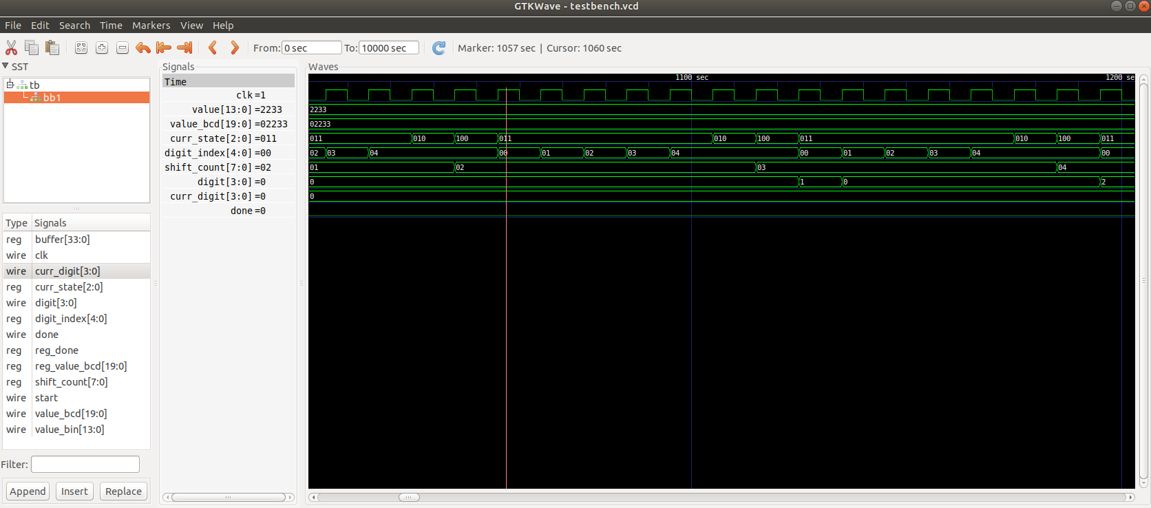Click the Zoom Fit icon
Viewport: 1151px width, 508px height.
pos(81,47)
